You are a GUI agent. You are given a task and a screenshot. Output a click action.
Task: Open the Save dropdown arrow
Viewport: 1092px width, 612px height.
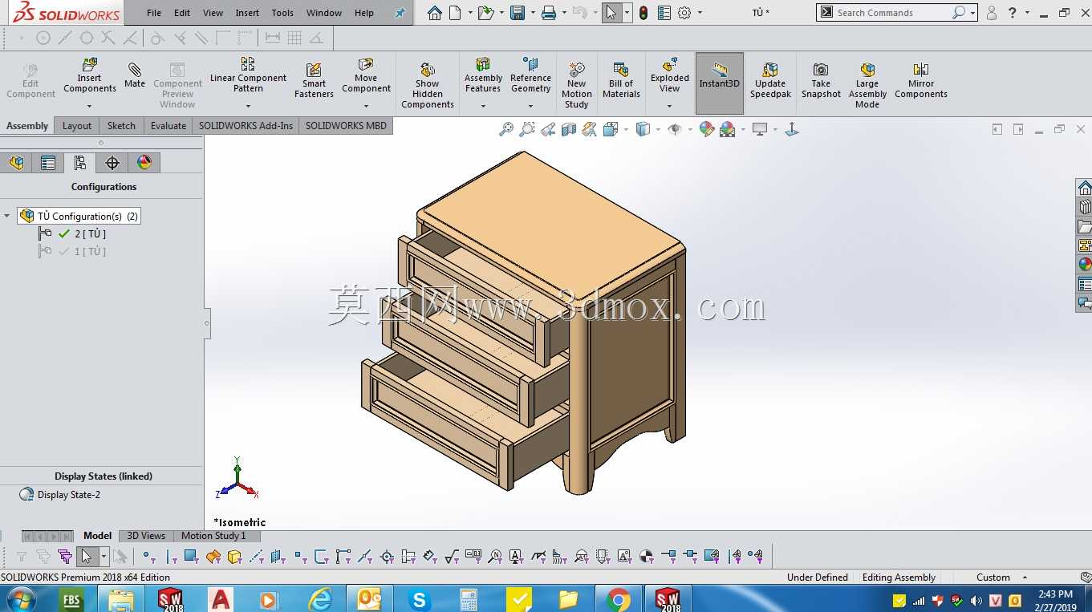(x=533, y=13)
